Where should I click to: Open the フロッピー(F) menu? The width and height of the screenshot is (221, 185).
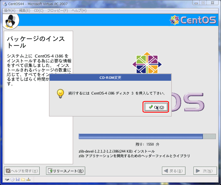(x=57, y=11)
